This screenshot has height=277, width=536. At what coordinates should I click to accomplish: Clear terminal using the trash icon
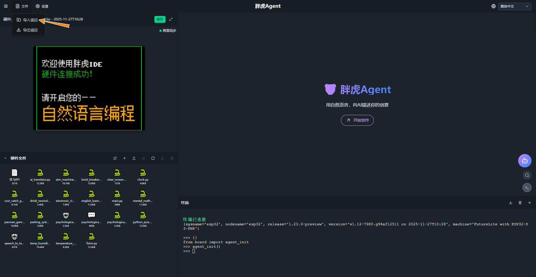pos(520,203)
